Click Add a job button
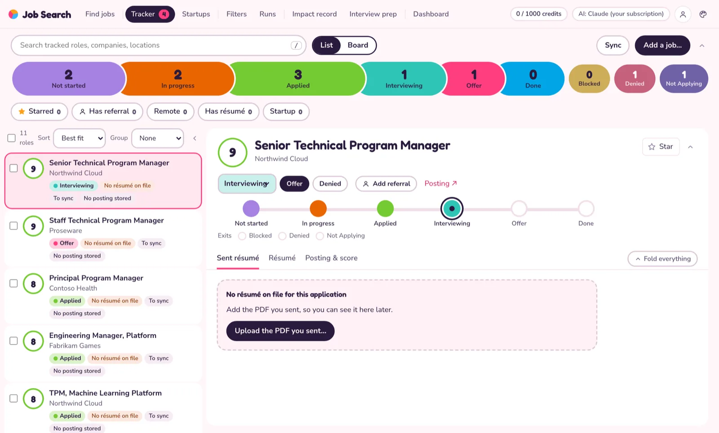Screen dimensions: 719x433 coord(662,45)
